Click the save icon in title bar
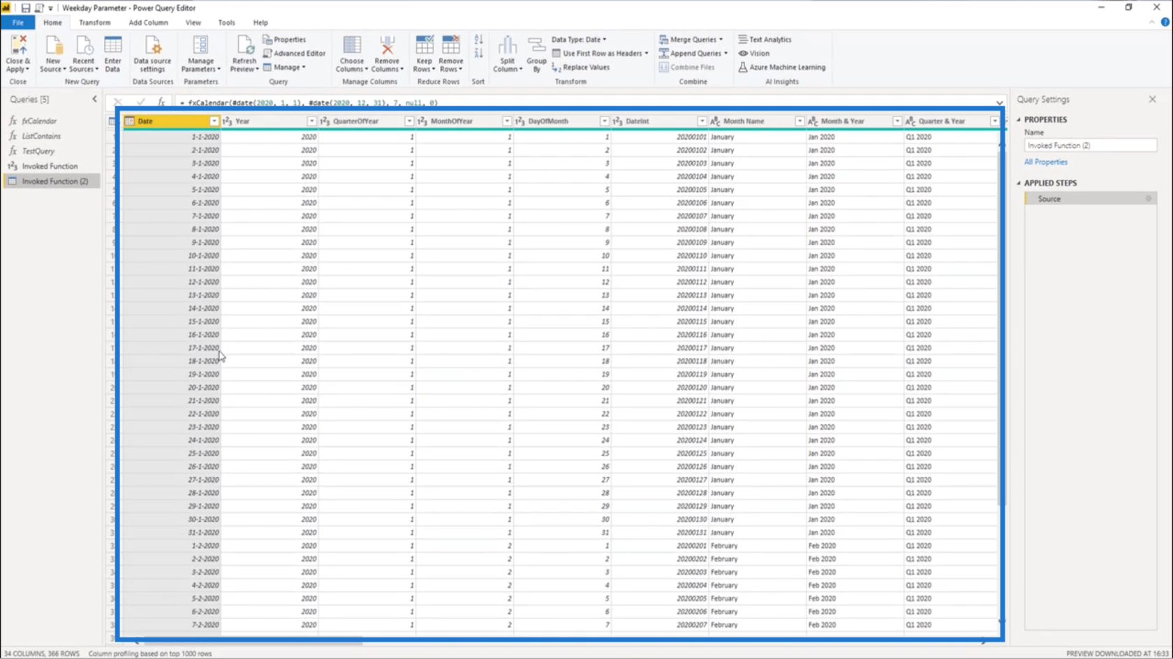The height and width of the screenshot is (659, 1173). point(25,8)
